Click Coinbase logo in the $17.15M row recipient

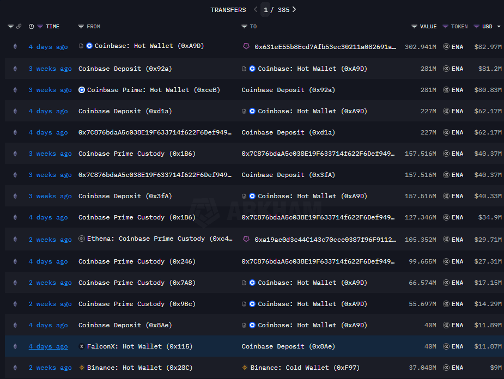[x=252, y=283]
